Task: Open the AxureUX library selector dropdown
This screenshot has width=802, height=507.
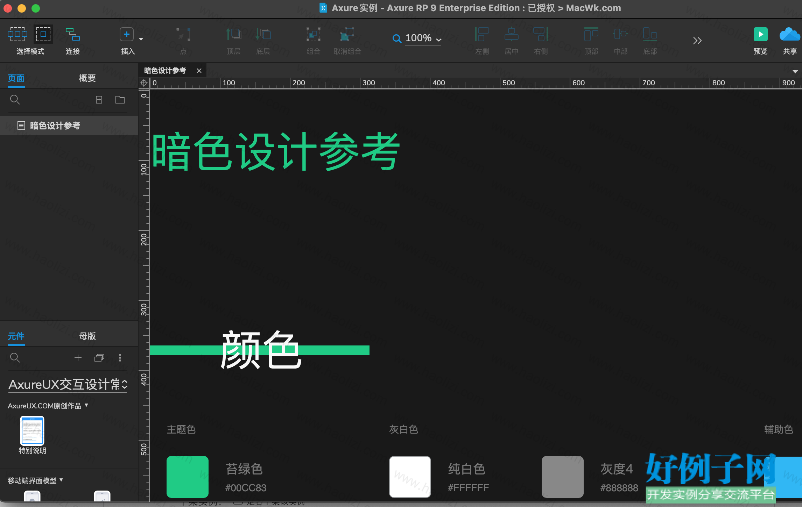Action: [68, 385]
